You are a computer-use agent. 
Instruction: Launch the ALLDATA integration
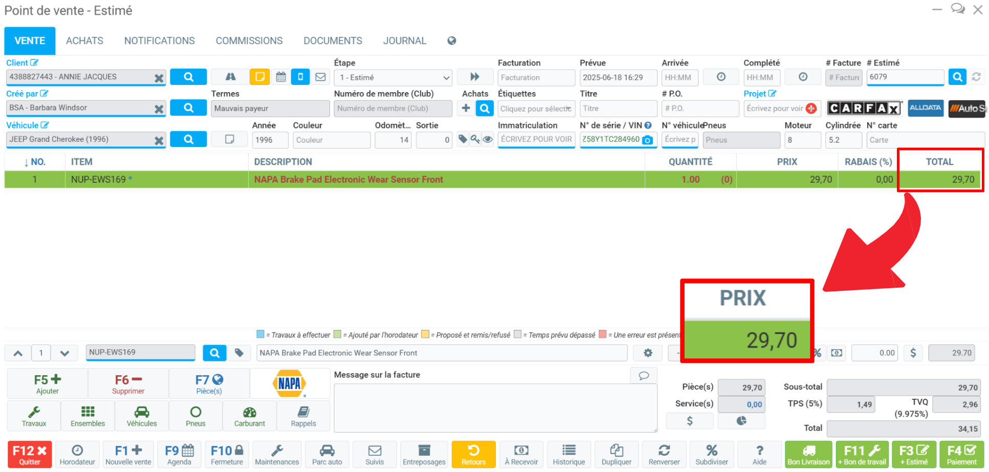pos(925,108)
